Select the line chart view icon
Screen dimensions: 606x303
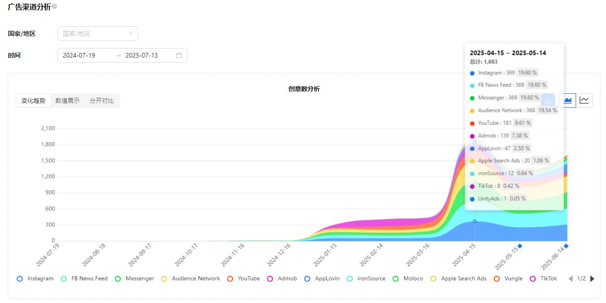[x=584, y=101]
